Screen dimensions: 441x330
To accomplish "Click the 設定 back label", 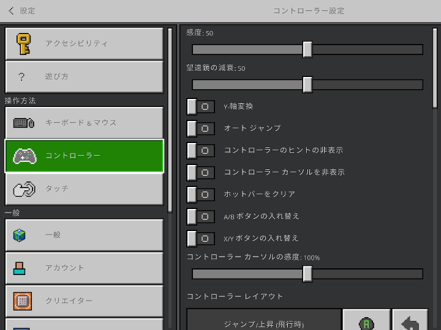I will pyautogui.click(x=28, y=11).
